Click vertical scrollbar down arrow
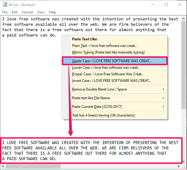The height and width of the screenshot is (170, 187). (184, 161)
